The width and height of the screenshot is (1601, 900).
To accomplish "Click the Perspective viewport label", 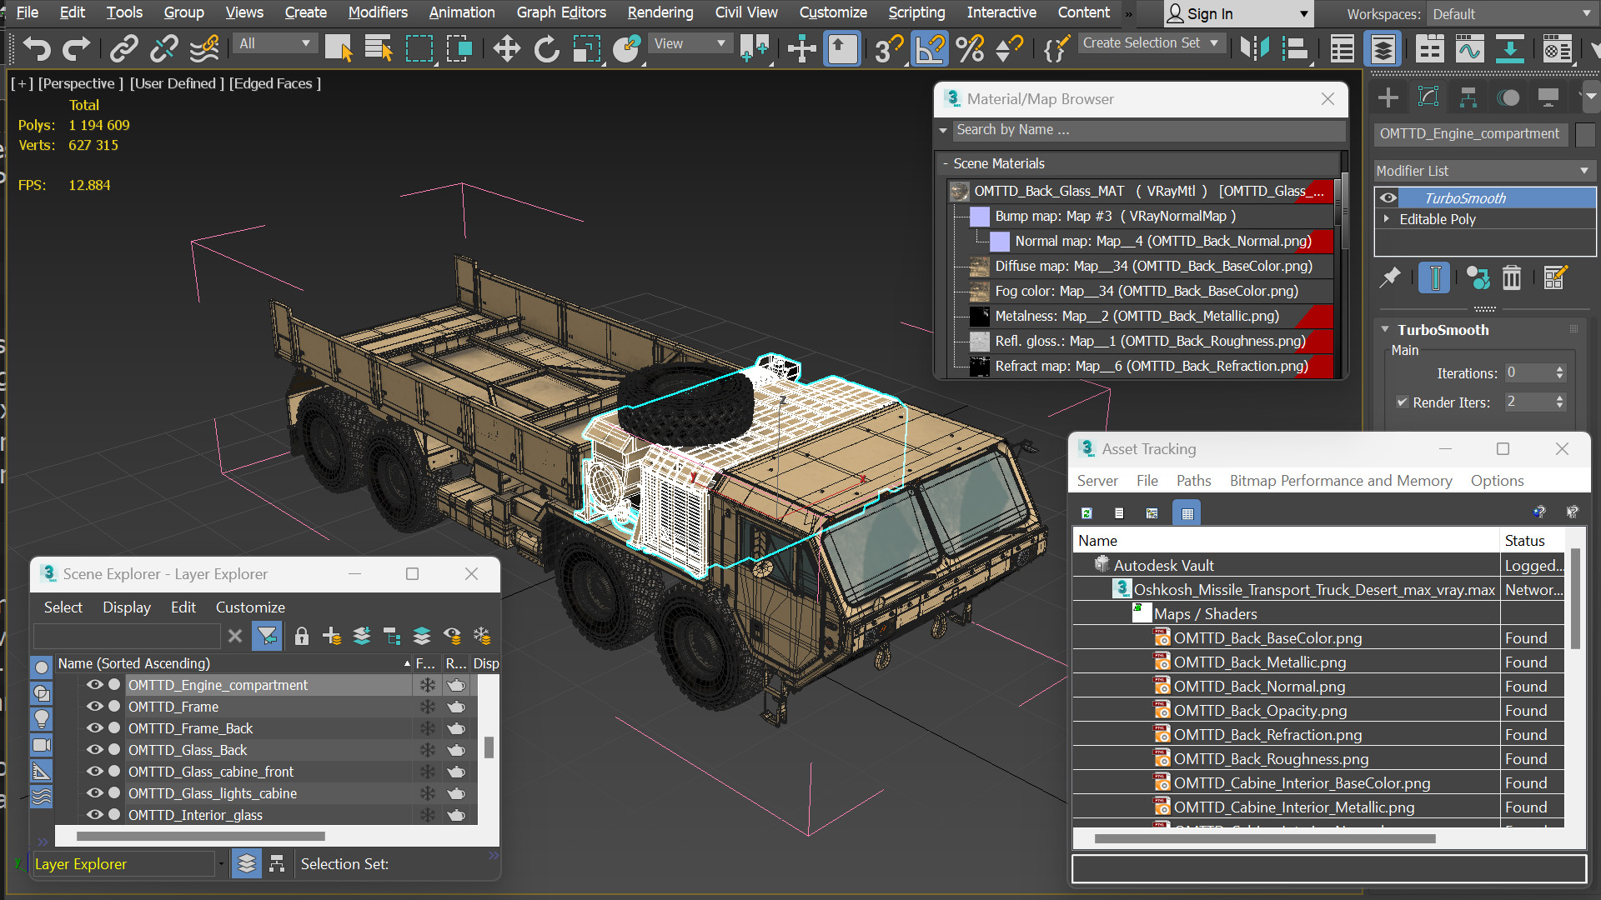I will point(80,83).
